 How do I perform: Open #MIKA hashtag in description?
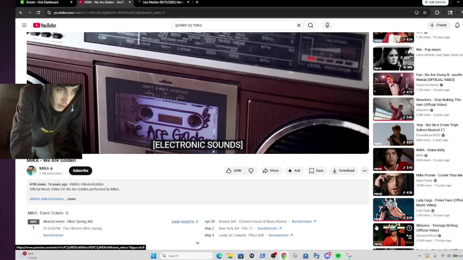pos(35,199)
